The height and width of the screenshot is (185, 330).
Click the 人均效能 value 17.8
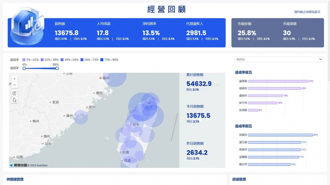[103, 33]
